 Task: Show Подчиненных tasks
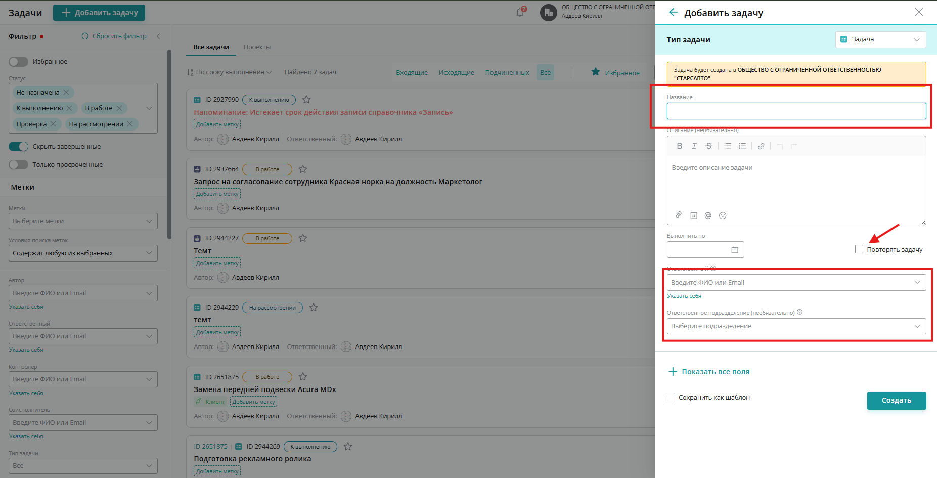pos(507,73)
